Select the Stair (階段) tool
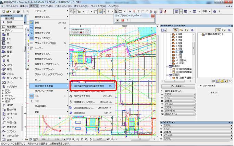 tap(9, 69)
